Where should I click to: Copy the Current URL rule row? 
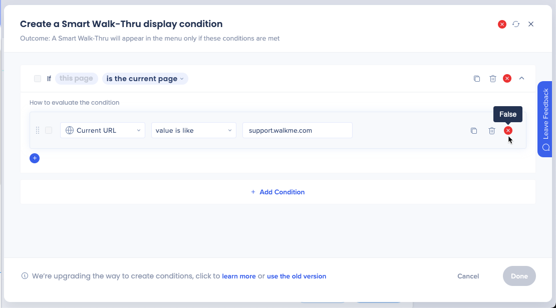point(474,130)
